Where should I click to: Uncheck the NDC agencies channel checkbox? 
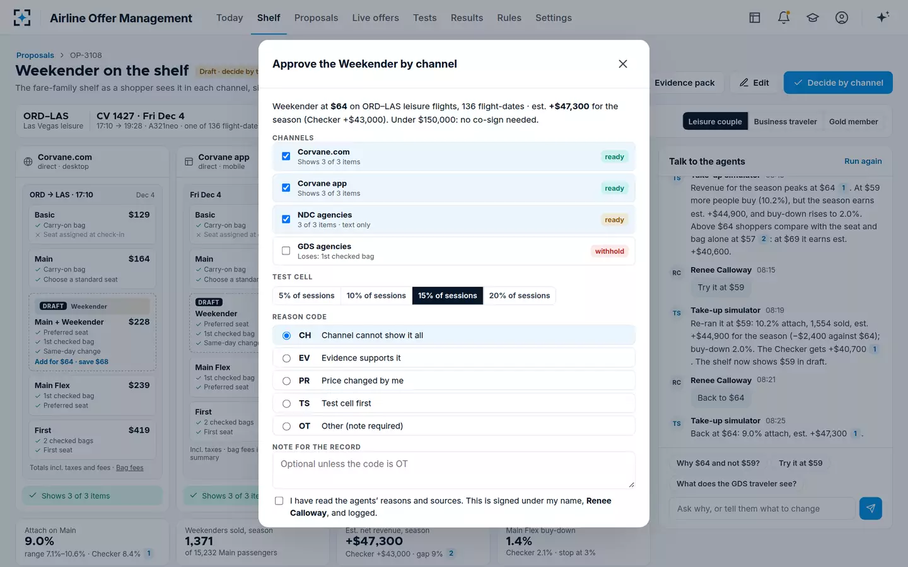[286, 219]
